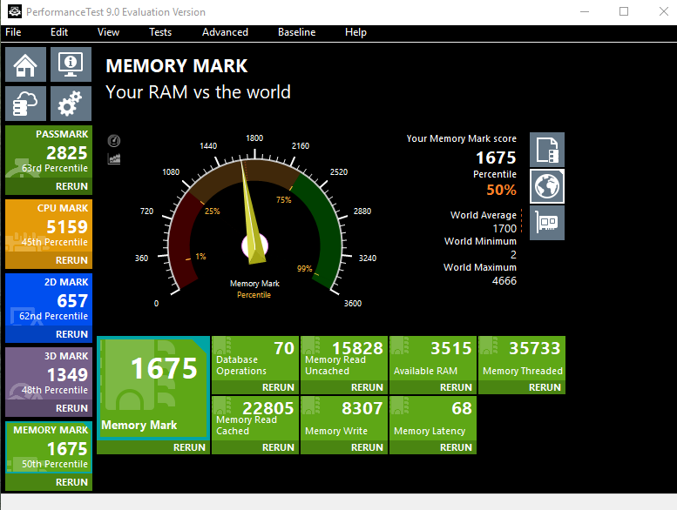Click the Memory Read Cached 22805 tile
This screenshot has height=510, width=677.
(x=255, y=419)
